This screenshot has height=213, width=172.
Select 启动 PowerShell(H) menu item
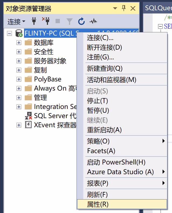pos(116,162)
